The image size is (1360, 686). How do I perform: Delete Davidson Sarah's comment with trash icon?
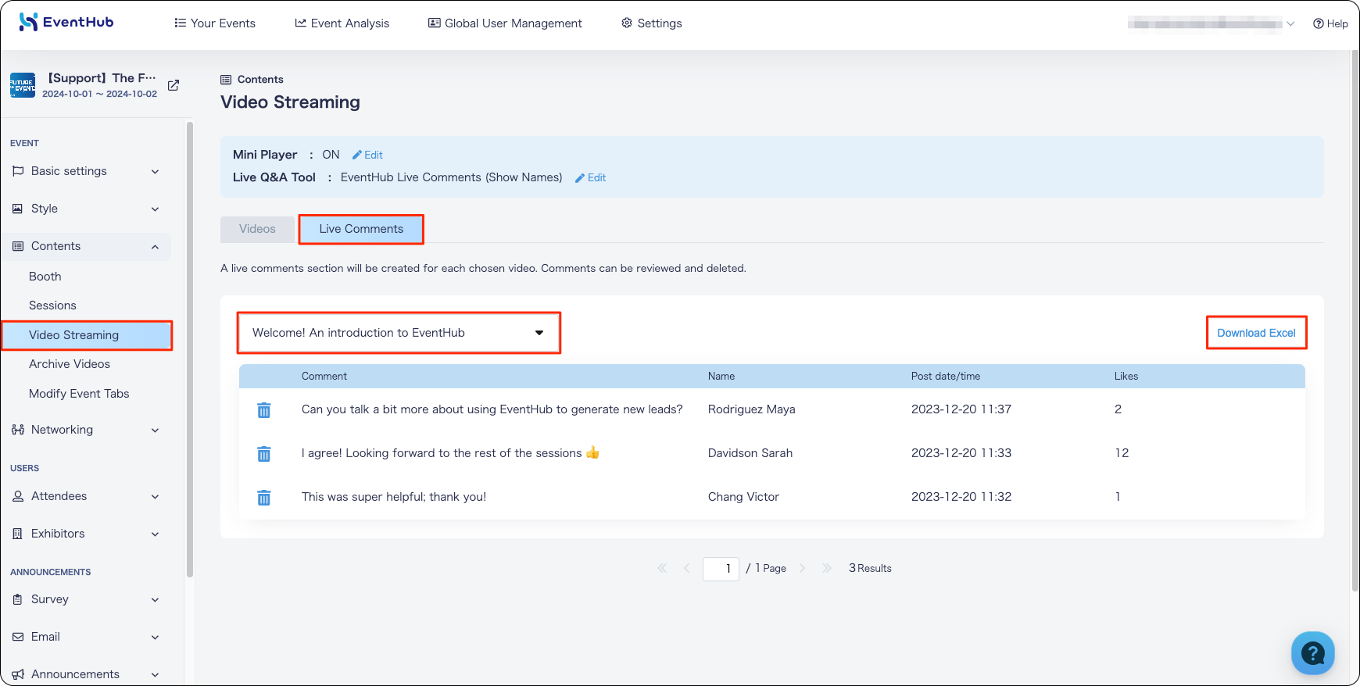pos(264,454)
